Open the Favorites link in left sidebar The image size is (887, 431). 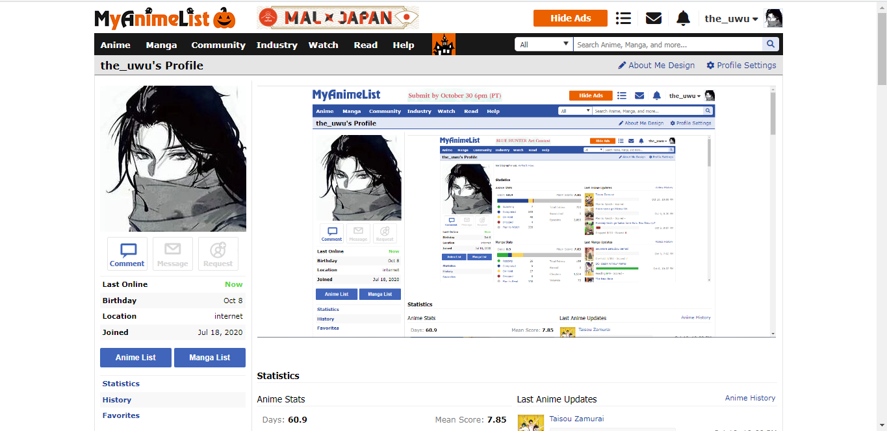coord(121,415)
